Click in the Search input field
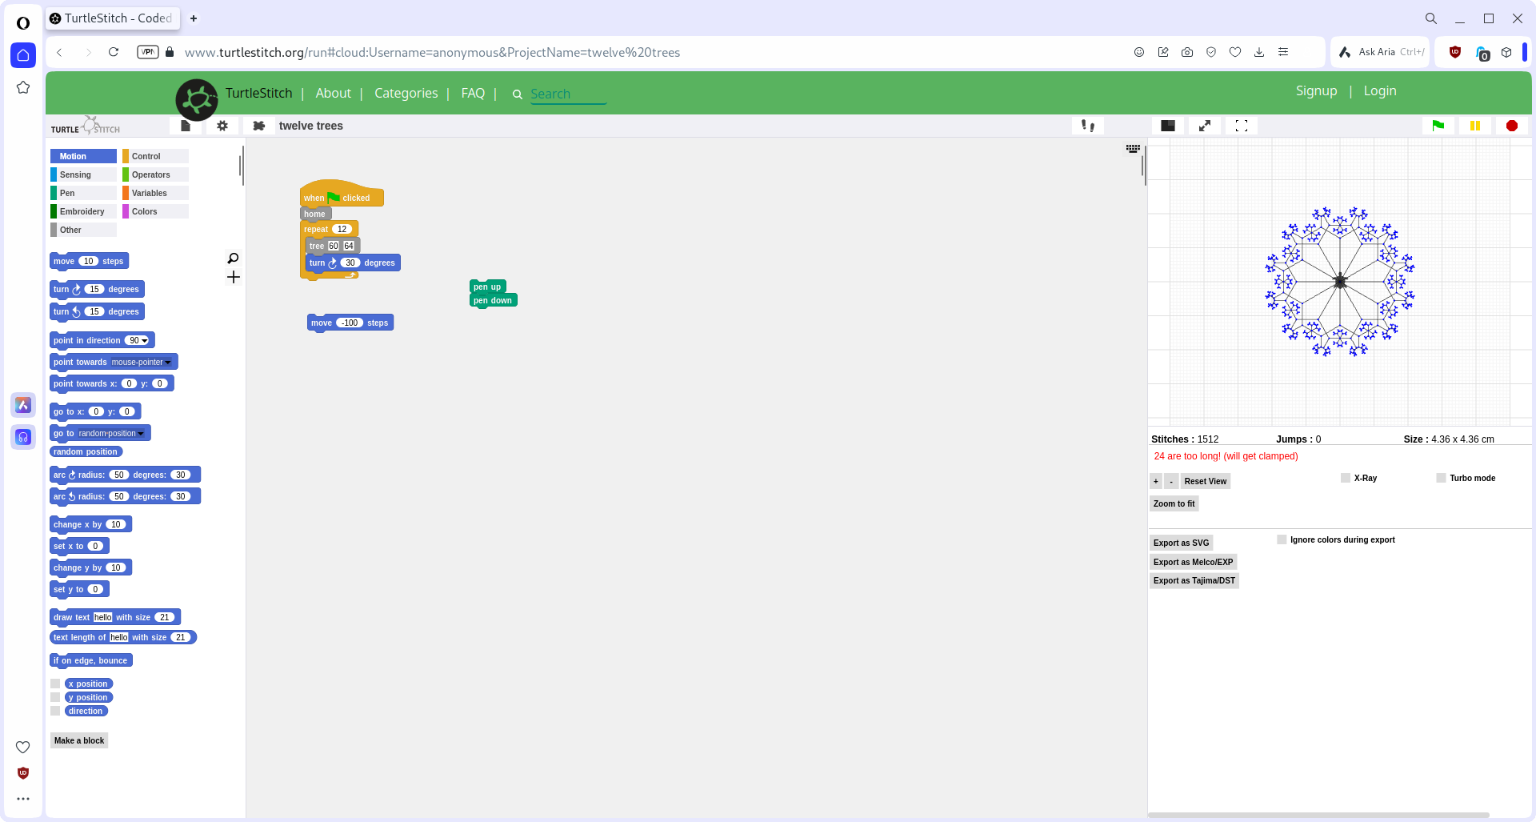Screen dimensions: 1536x822 [x=568, y=94]
